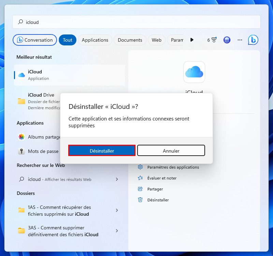Switch to the Documents filter tab
The image size is (273, 256).
pos(130,40)
